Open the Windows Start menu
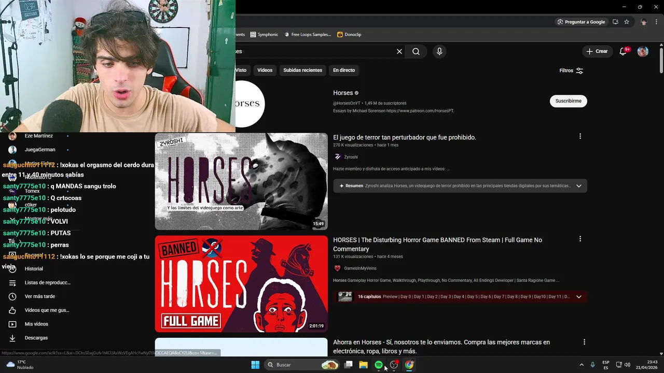The image size is (664, 373). [x=255, y=365]
